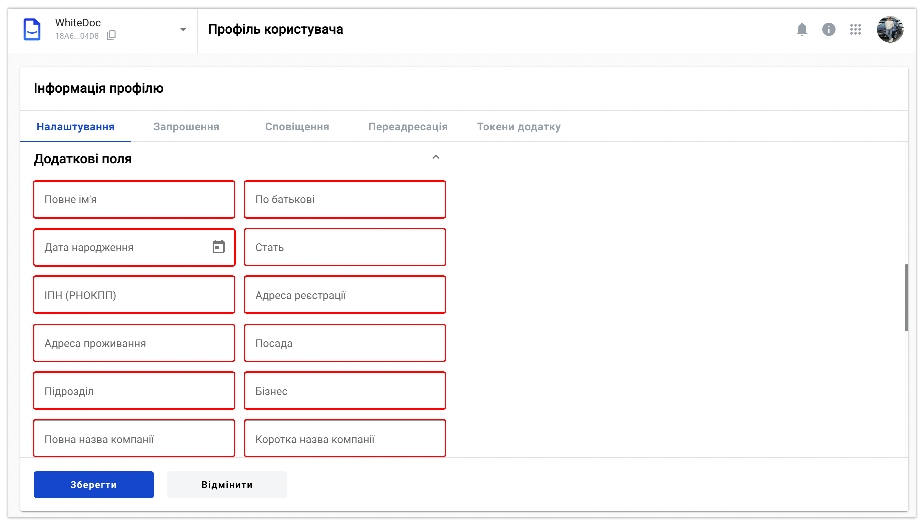Switch to the Сповіщення tab
924x526 pixels.
click(x=297, y=127)
